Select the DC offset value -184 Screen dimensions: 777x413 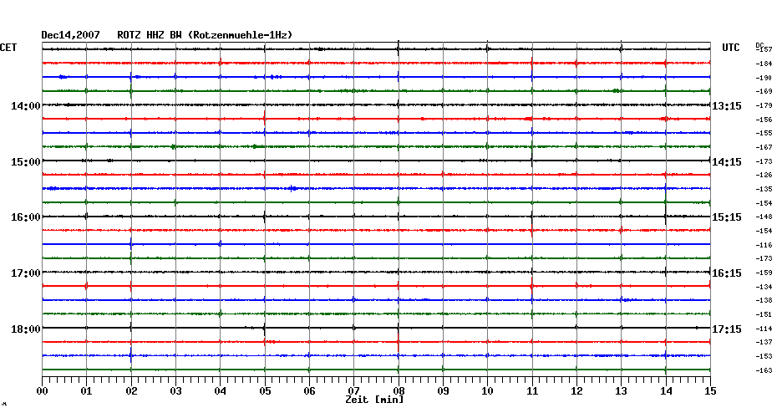[x=764, y=64]
